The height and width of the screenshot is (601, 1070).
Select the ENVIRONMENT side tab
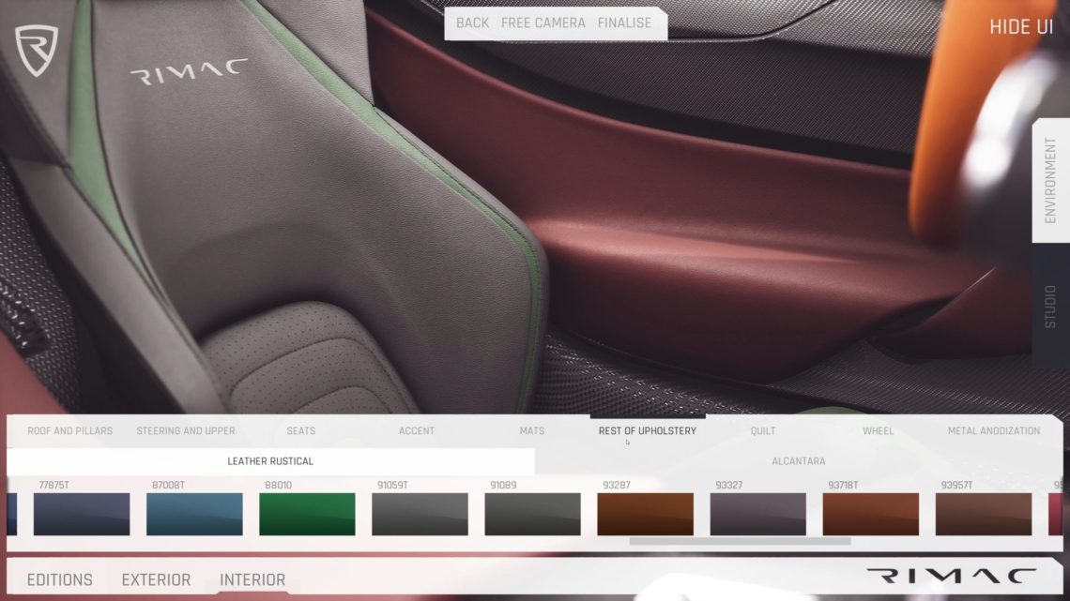click(x=1050, y=181)
